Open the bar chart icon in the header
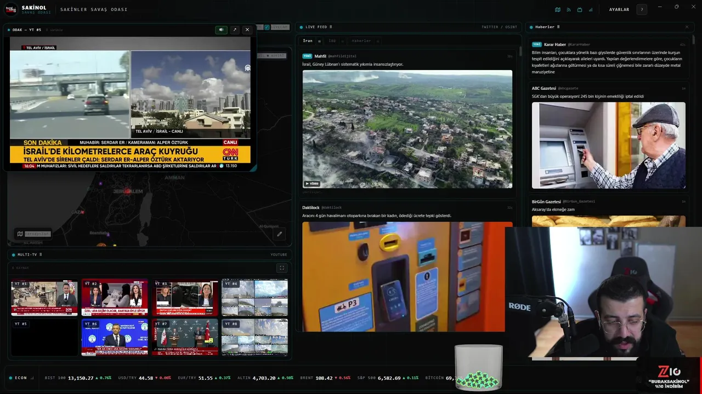Screen dimensions: 702x394 point(591,9)
